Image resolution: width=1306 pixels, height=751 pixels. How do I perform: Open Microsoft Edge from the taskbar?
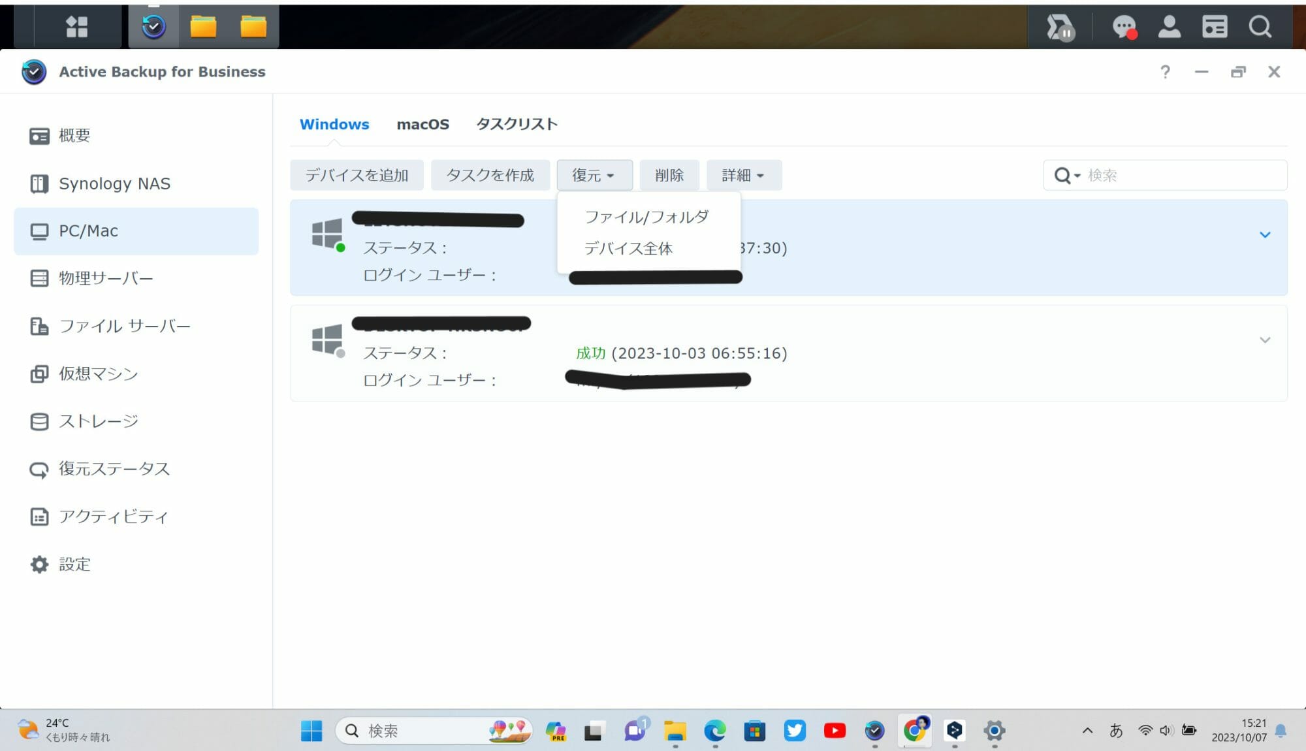714,731
